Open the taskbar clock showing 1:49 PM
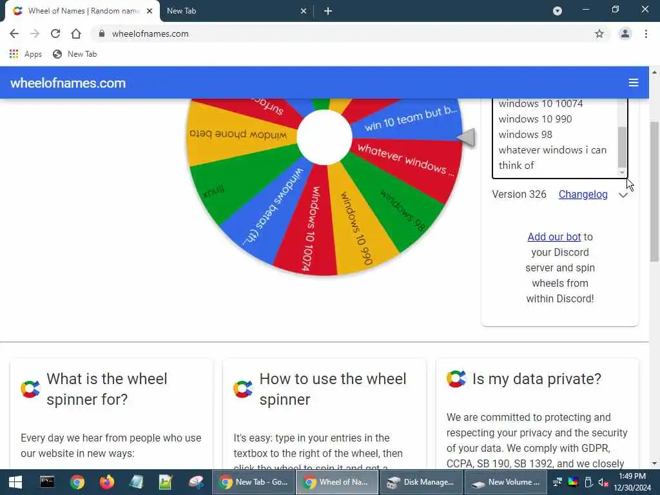The image size is (660, 495). click(x=632, y=482)
